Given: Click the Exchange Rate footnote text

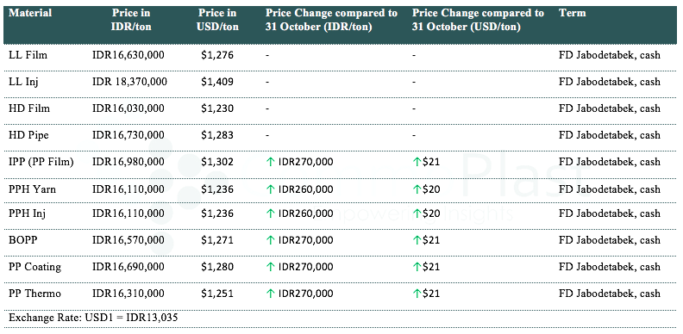Looking at the screenshot, I should click(x=93, y=318).
